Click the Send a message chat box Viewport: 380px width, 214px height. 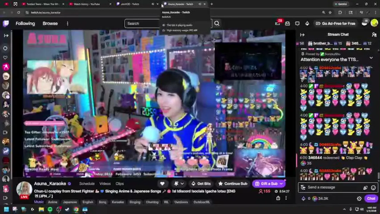[x=337, y=187]
